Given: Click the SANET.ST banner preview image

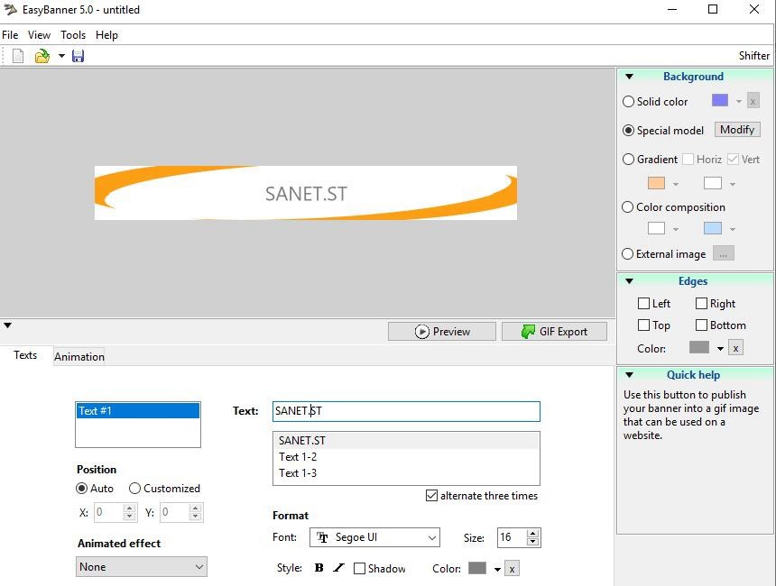Looking at the screenshot, I should 306,193.
